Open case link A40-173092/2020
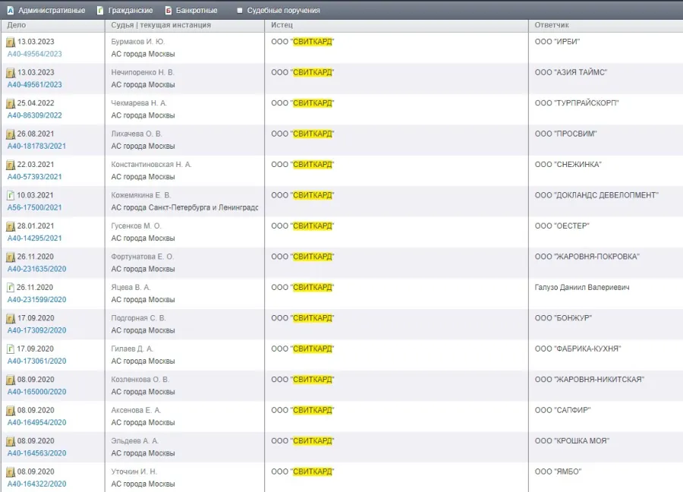This screenshot has width=683, height=492. pos(36,330)
